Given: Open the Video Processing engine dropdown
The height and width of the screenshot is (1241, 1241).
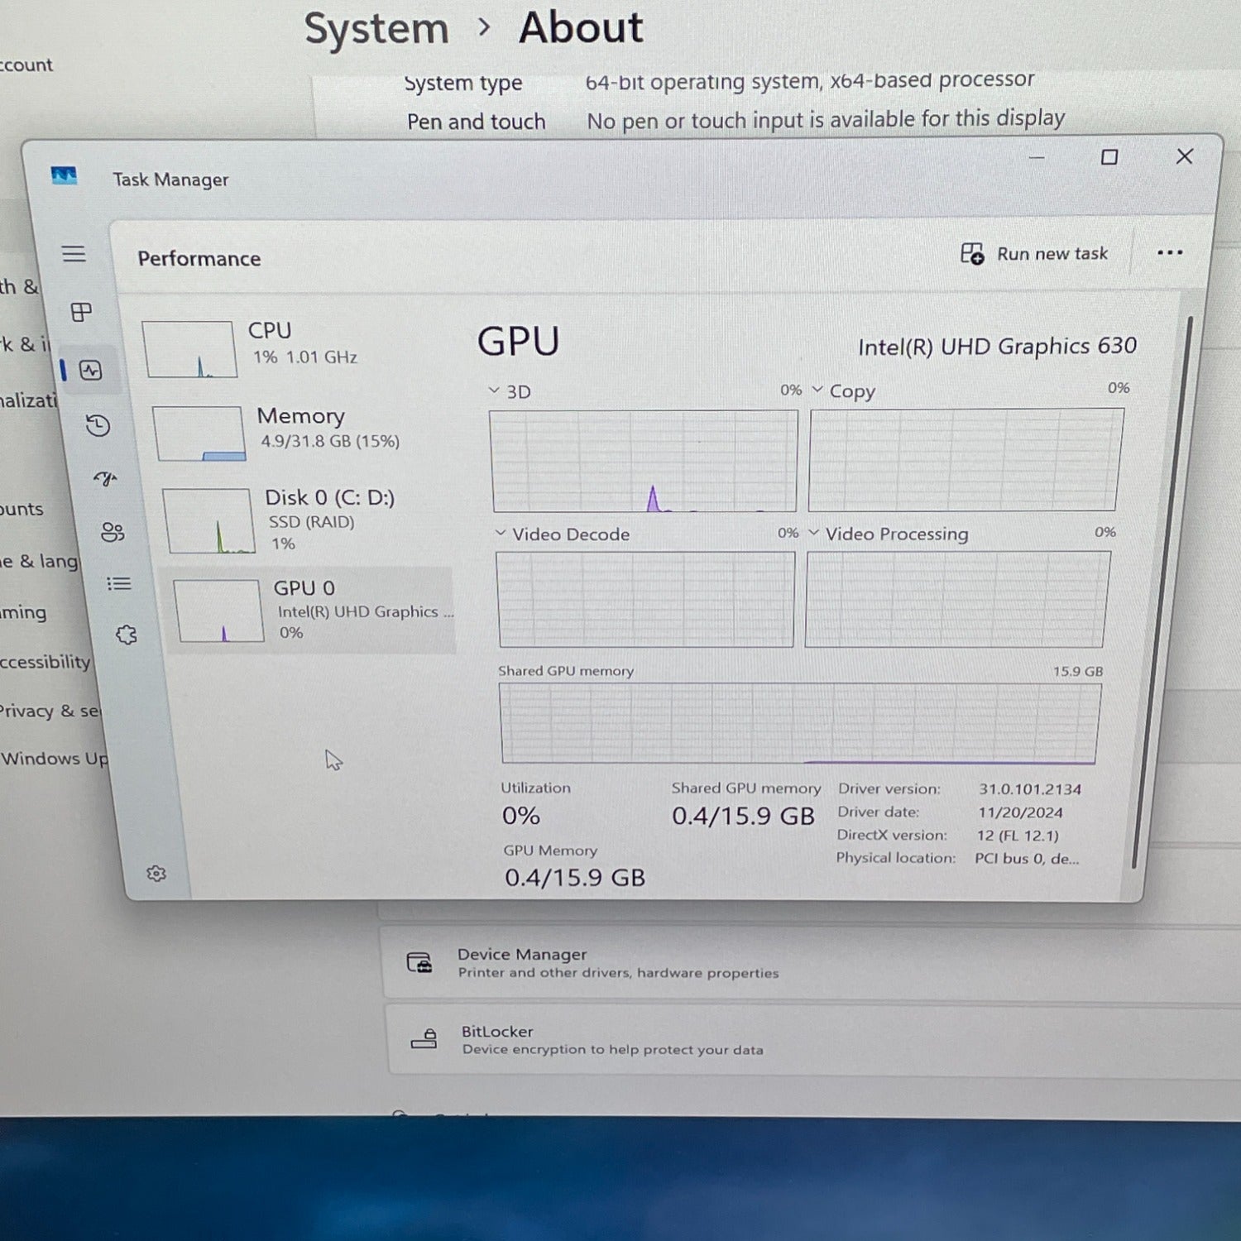Looking at the screenshot, I should point(814,533).
